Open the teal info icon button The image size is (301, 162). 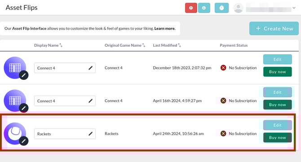pyautogui.click(x=204, y=8)
